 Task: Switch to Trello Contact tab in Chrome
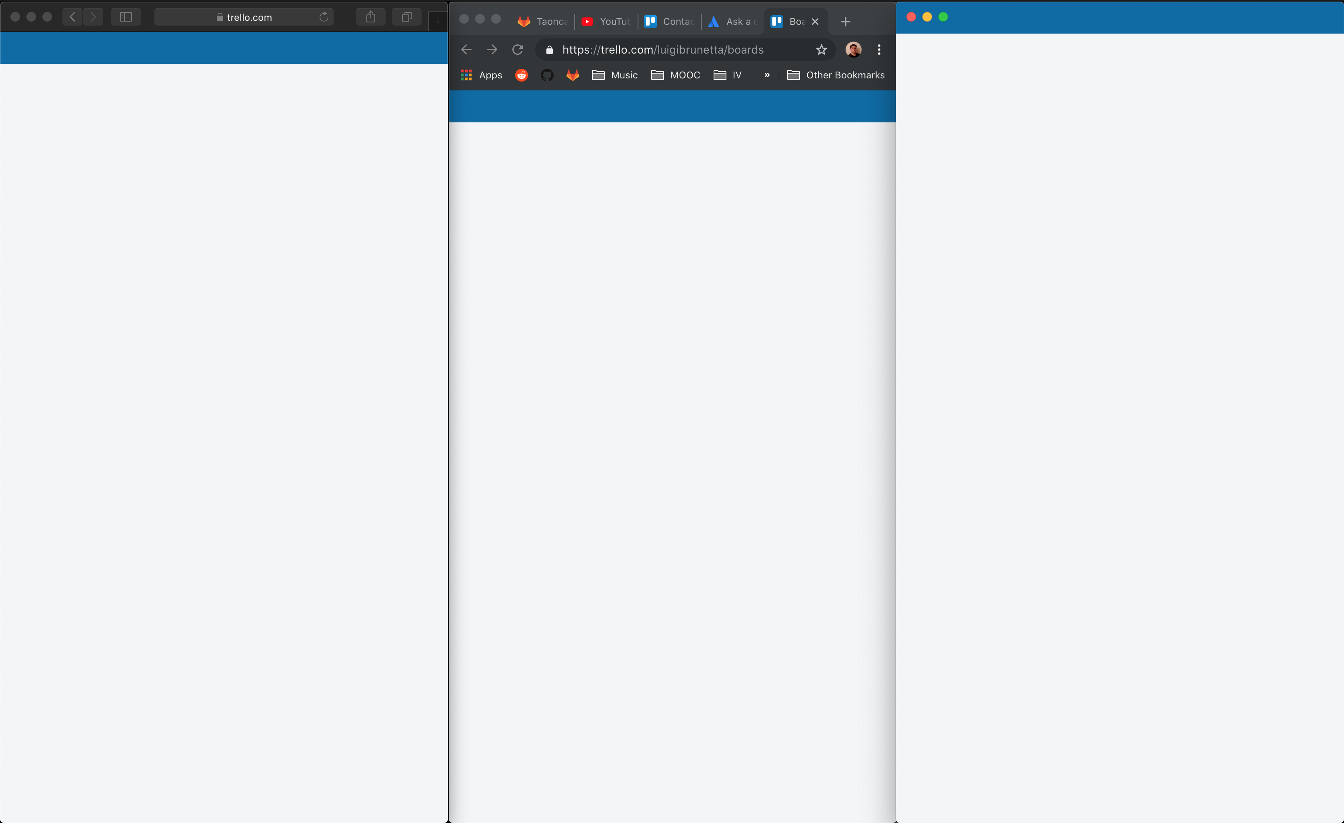669,21
